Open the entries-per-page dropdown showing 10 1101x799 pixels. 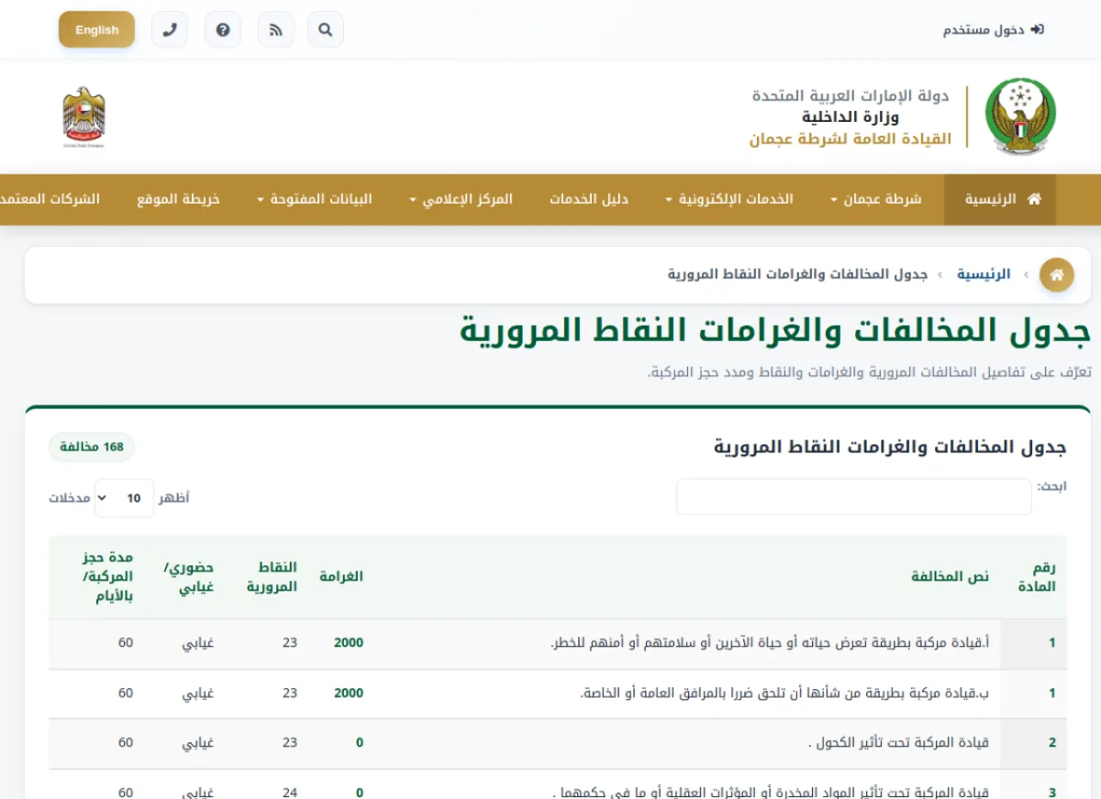click(124, 497)
